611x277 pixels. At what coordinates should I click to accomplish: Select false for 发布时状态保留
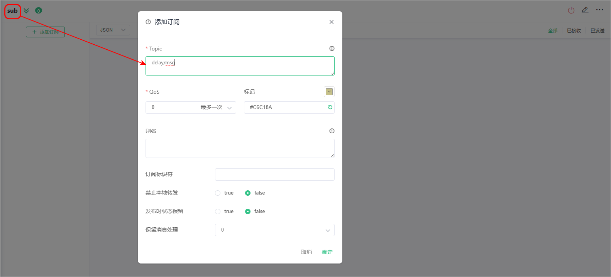(248, 212)
